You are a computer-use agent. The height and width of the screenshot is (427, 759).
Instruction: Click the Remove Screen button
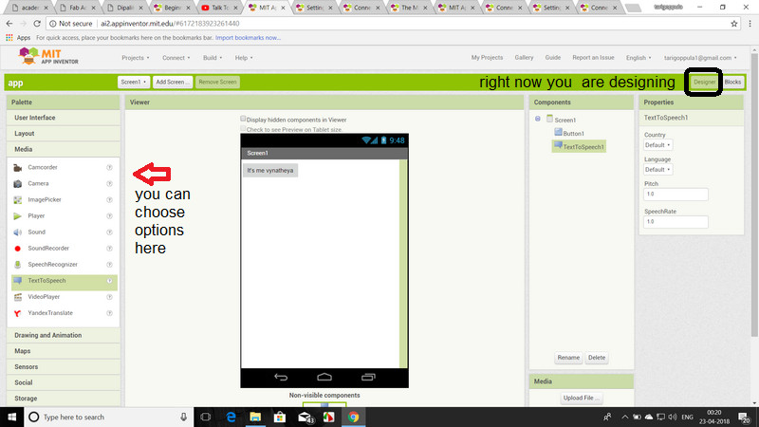pos(217,83)
